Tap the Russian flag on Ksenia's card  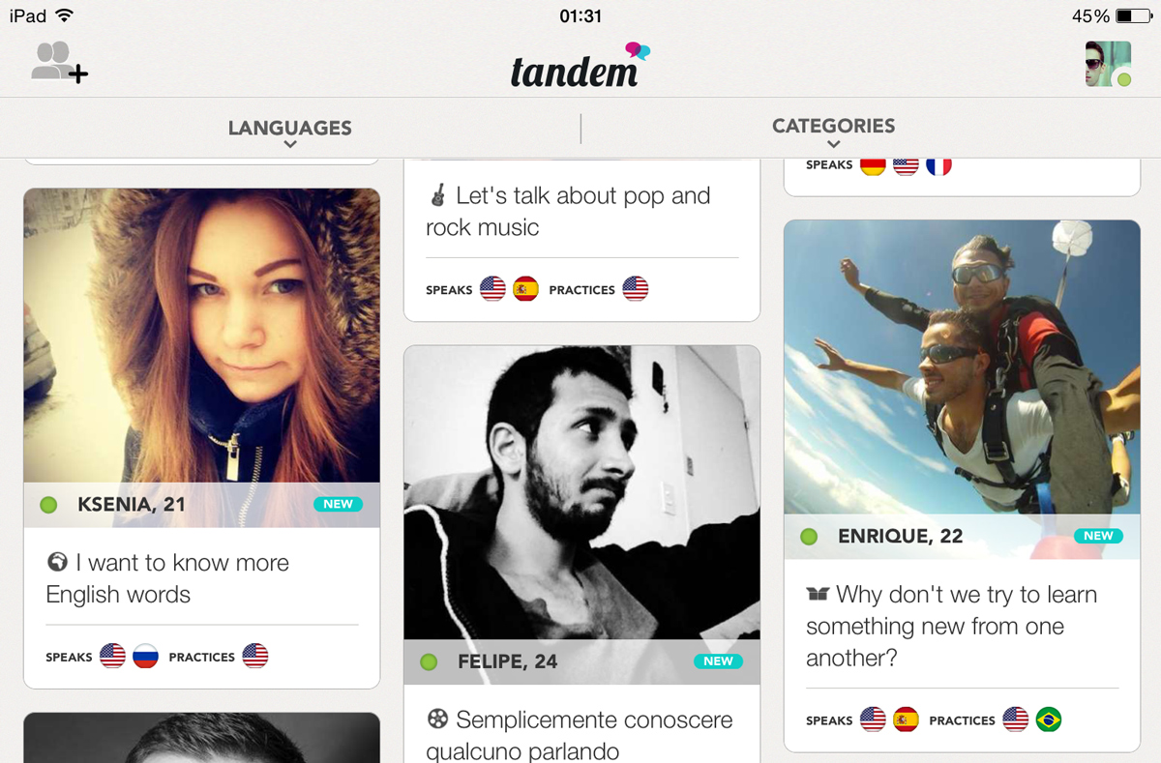pos(145,657)
